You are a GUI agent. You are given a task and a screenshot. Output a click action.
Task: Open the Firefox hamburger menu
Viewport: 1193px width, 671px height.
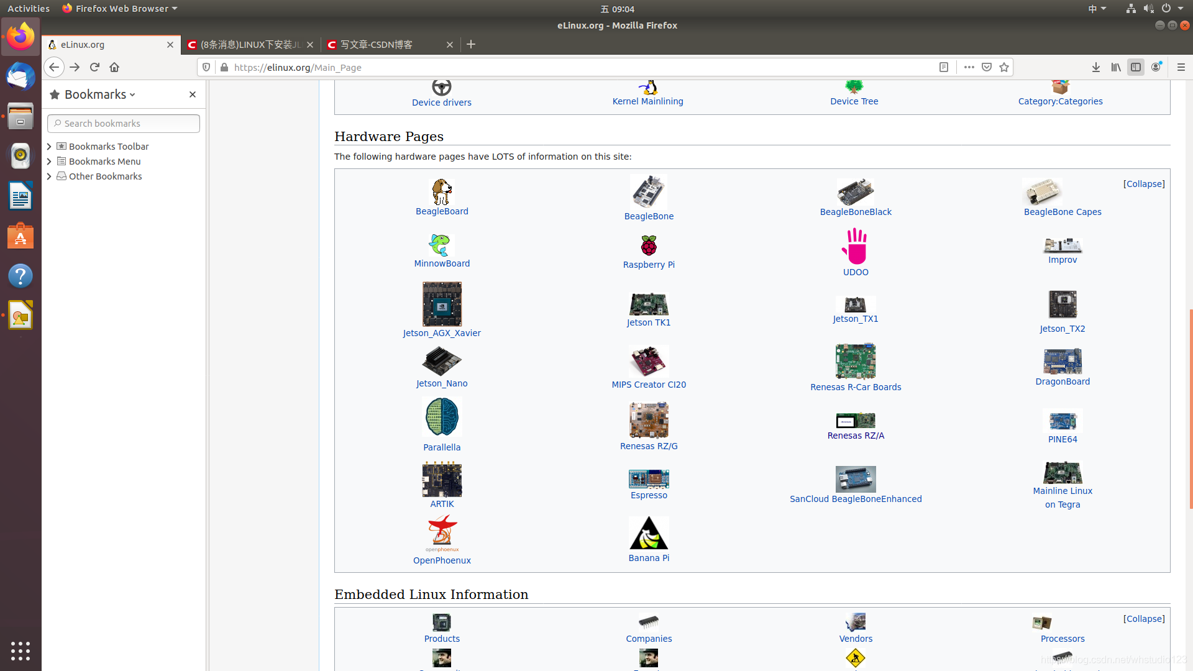click(x=1181, y=67)
